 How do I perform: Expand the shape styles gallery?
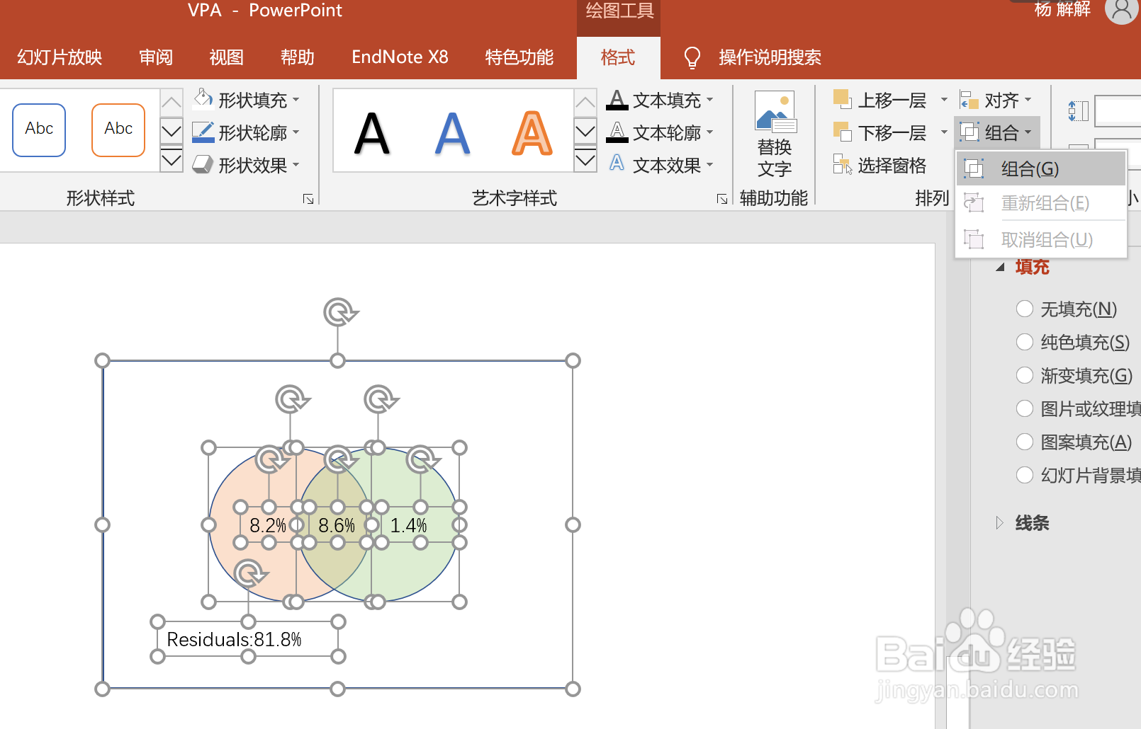point(172,161)
